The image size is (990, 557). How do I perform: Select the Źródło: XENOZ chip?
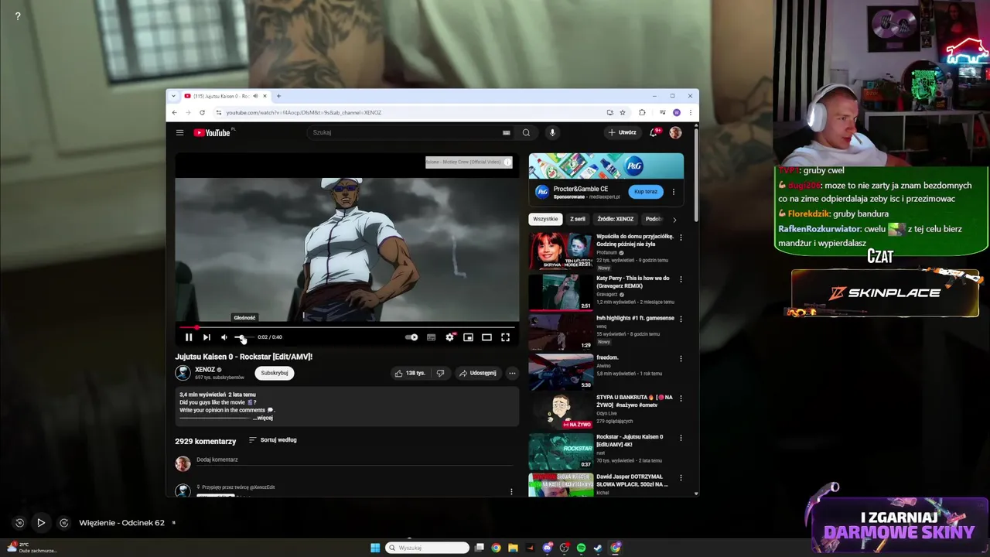(x=616, y=219)
